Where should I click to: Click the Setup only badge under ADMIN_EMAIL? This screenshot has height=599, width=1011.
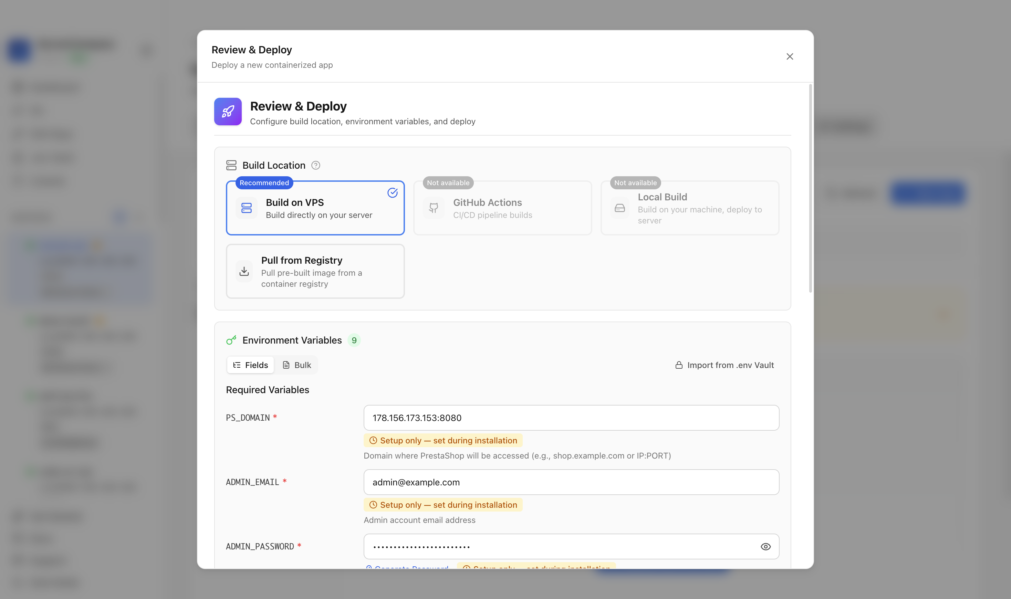tap(443, 505)
